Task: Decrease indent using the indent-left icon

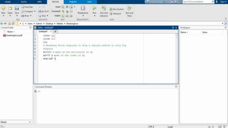Action: point(71,16)
